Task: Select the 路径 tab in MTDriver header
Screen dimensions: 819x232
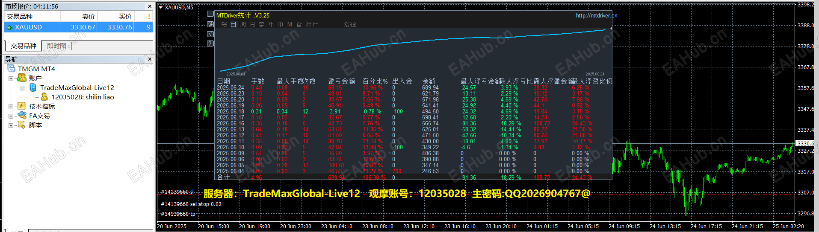Action: 350,24
